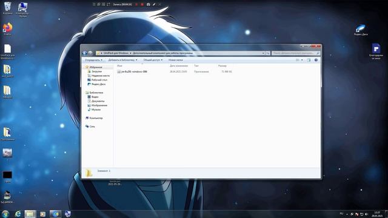Click the Новая папка button
The height and width of the screenshot is (218, 388).
click(176, 60)
